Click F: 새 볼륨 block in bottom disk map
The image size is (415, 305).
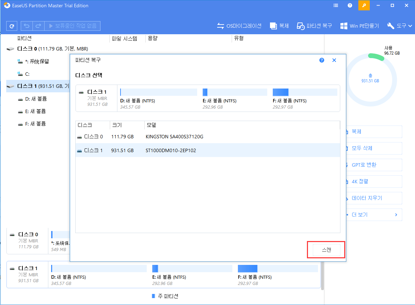(x=278, y=275)
